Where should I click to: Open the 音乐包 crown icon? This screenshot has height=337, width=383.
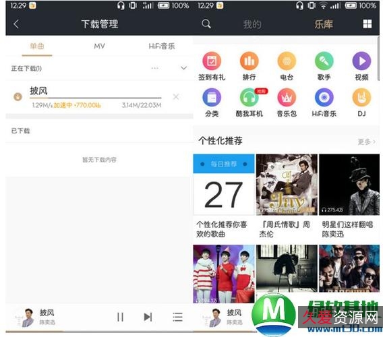tap(287, 98)
